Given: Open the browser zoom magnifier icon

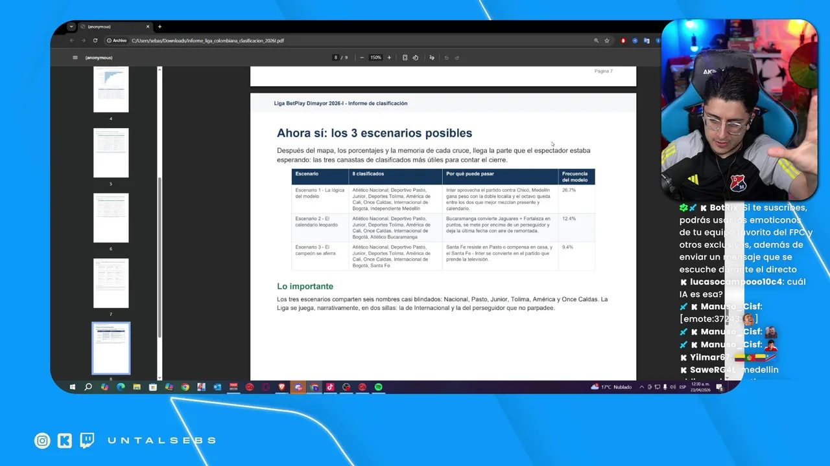Looking at the screenshot, I should click(x=596, y=40).
